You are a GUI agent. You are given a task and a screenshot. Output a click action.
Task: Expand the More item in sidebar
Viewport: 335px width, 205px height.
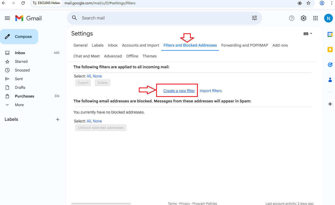pyautogui.click(x=19, y=105)
